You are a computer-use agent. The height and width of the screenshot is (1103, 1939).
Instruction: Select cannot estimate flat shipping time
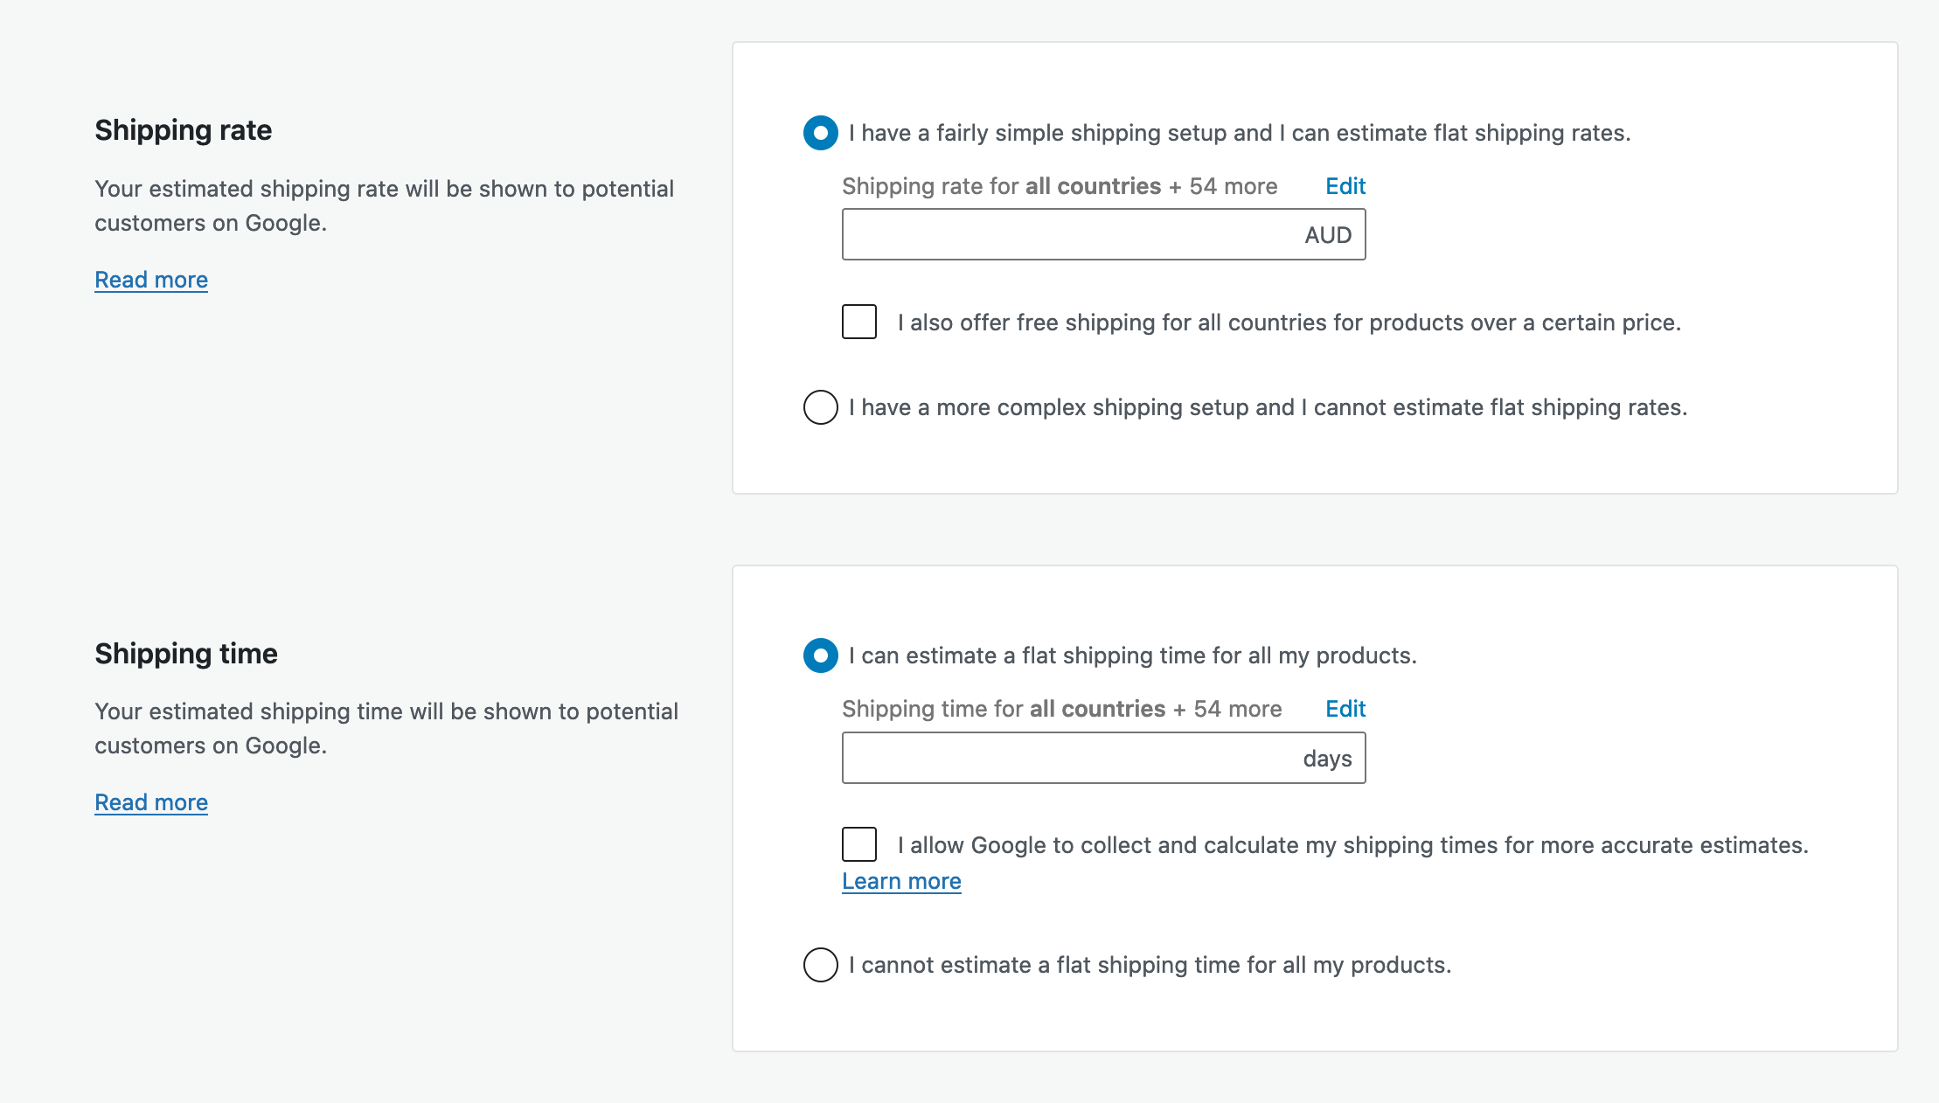(819, 965)
